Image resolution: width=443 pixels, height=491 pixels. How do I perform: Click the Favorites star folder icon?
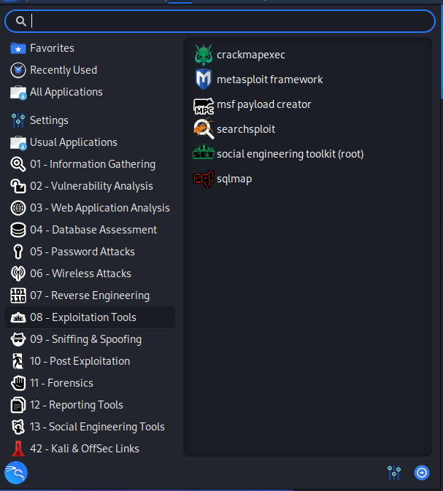[18, 49]
